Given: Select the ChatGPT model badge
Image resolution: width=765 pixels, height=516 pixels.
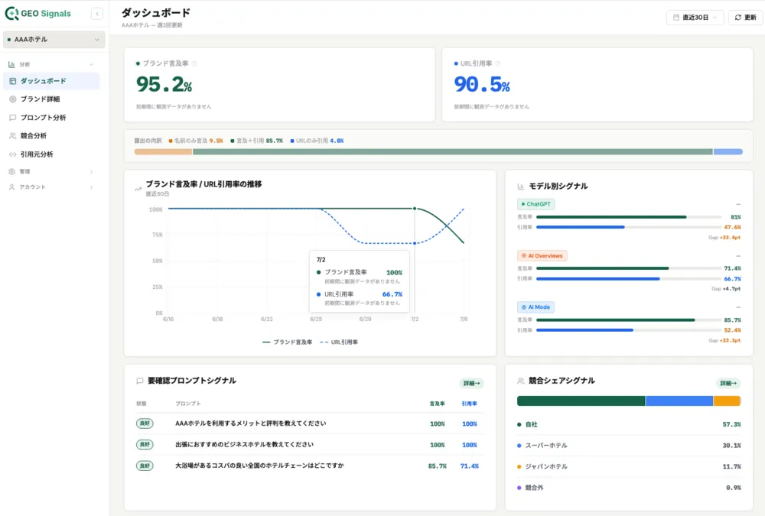Looking at the screenshot, I should (x=535, y=204).
